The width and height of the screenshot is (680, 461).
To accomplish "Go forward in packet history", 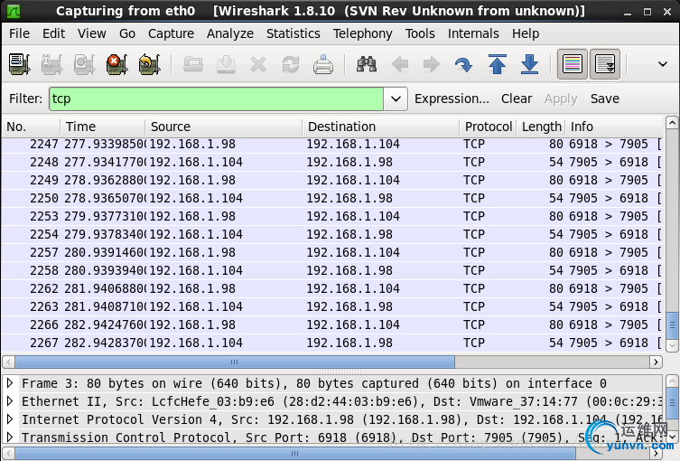I will pos(432,64).
